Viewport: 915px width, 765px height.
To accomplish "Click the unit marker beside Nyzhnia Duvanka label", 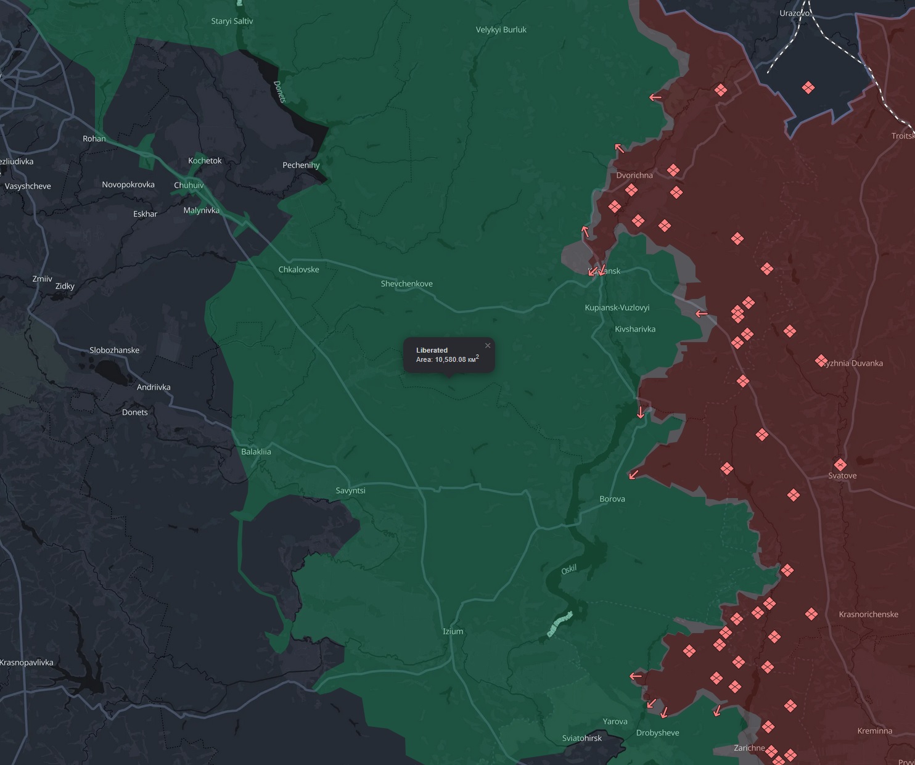I will (x=821, y=360).
